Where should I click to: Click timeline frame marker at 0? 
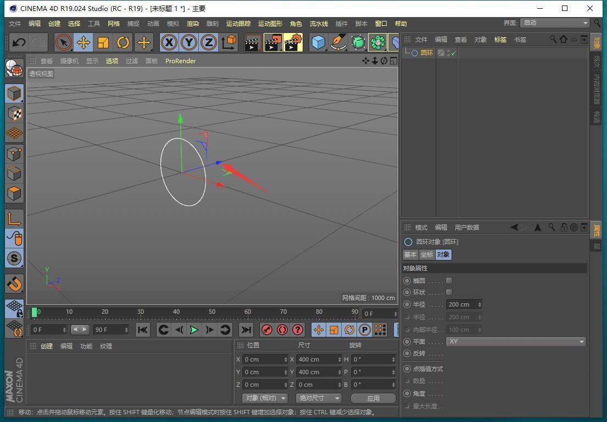[x=35, y=312]
